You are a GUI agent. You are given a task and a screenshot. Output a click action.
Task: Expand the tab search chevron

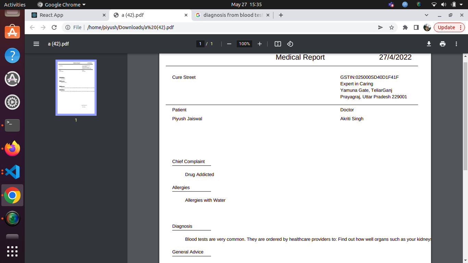[427, 15]
